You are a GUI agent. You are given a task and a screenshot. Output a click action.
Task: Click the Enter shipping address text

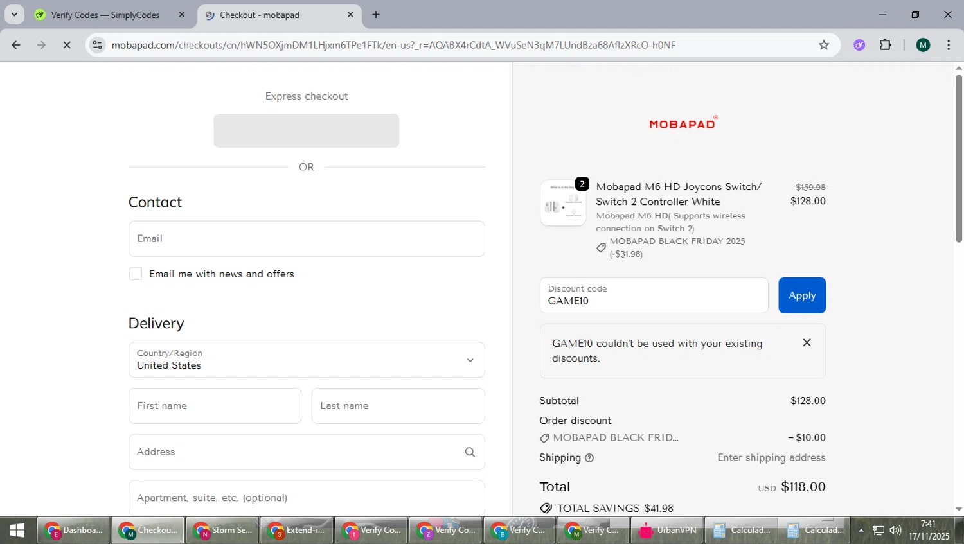(x=771, y=458)
